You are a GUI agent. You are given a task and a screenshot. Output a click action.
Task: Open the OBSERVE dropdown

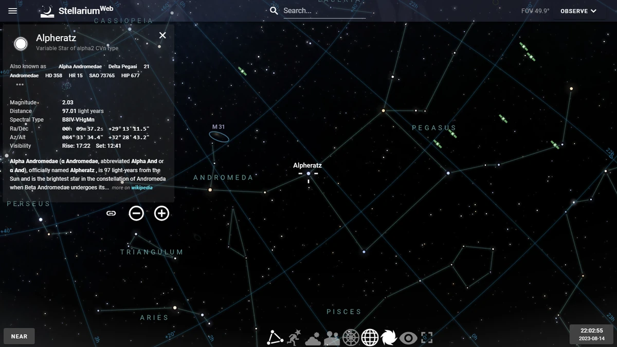[x=578, y=10]
